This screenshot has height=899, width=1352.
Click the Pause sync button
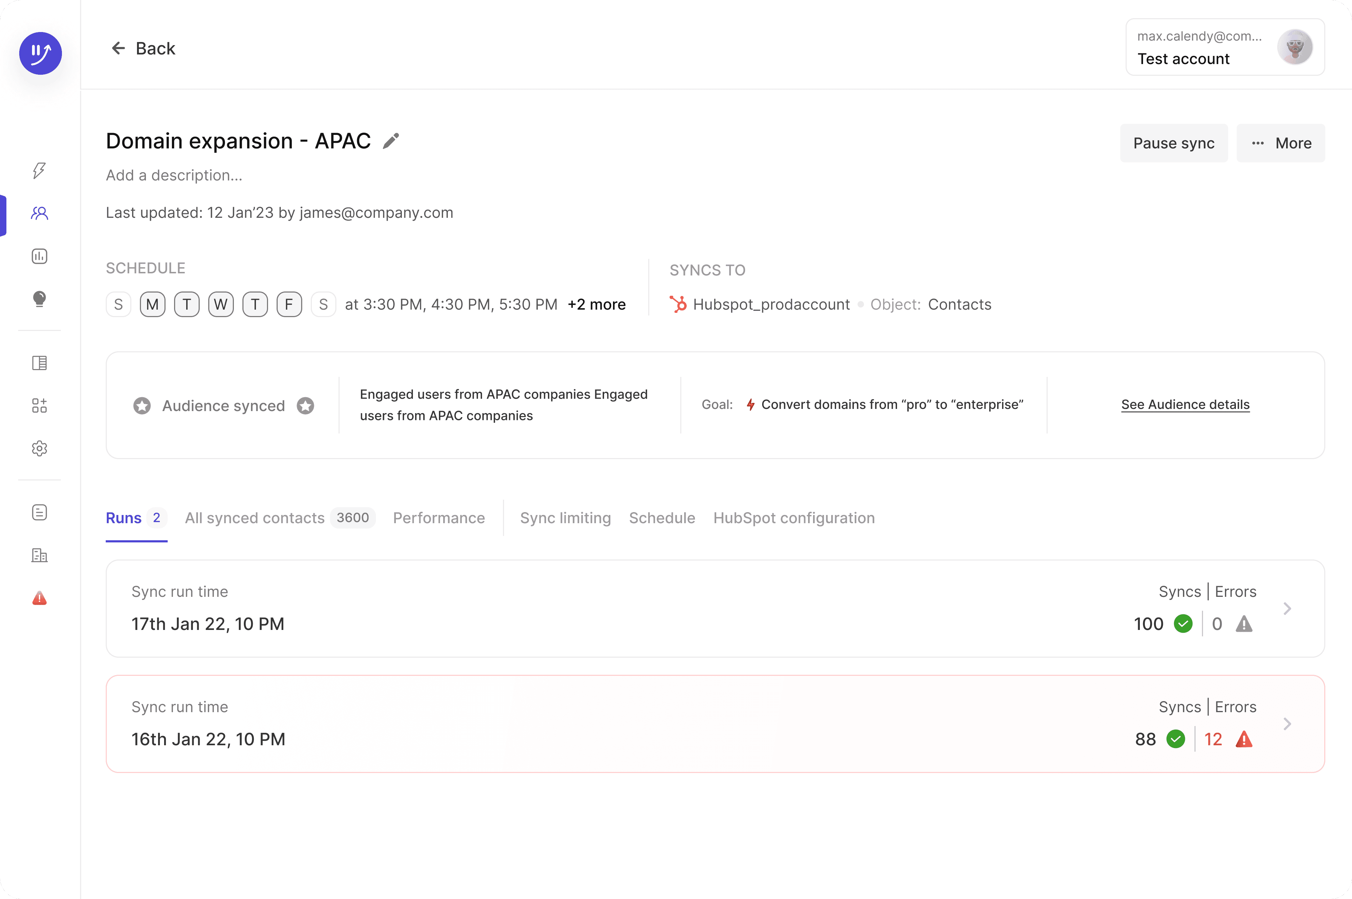coord(1173,143)
